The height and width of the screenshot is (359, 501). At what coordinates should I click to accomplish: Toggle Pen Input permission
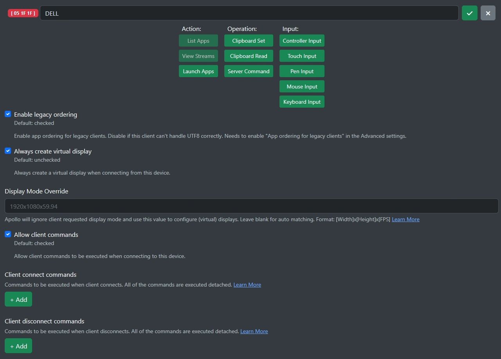[302, 71]
